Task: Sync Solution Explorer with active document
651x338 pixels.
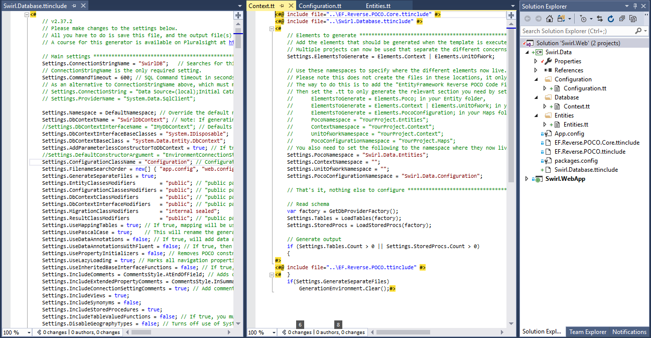Action: pos(599,19)
